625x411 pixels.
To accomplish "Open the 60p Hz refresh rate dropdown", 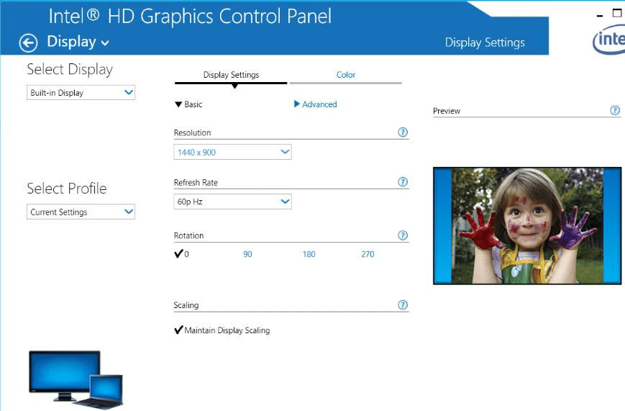I will 233,202.
